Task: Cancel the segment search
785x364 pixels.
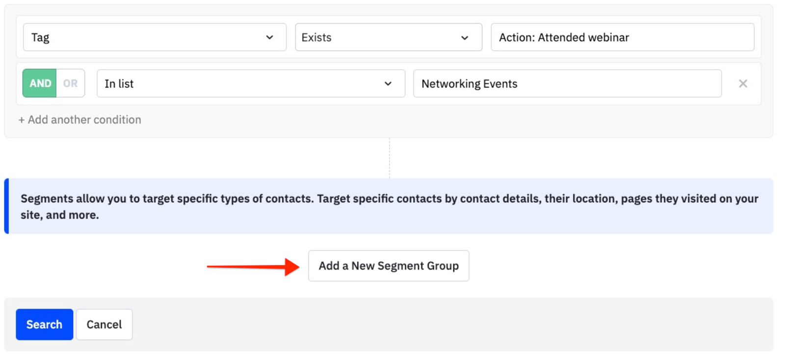Action: click(x=104, y=324)
